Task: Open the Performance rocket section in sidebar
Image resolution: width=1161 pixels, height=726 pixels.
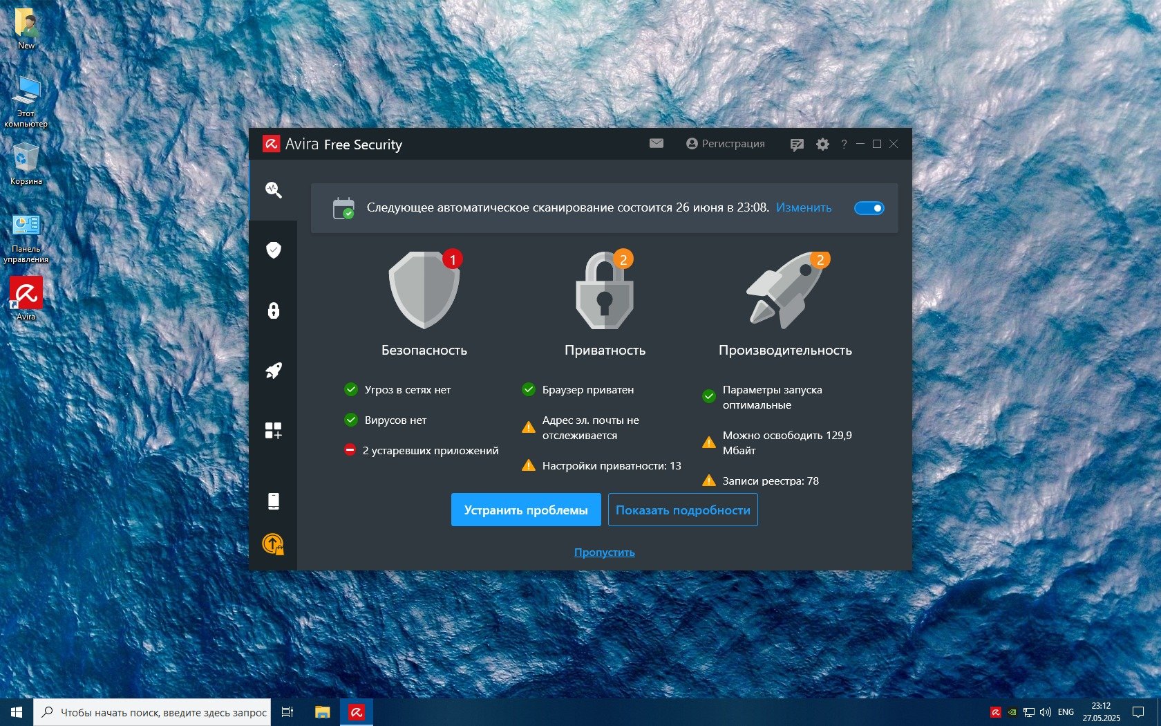Action: [x=274, y=371]
